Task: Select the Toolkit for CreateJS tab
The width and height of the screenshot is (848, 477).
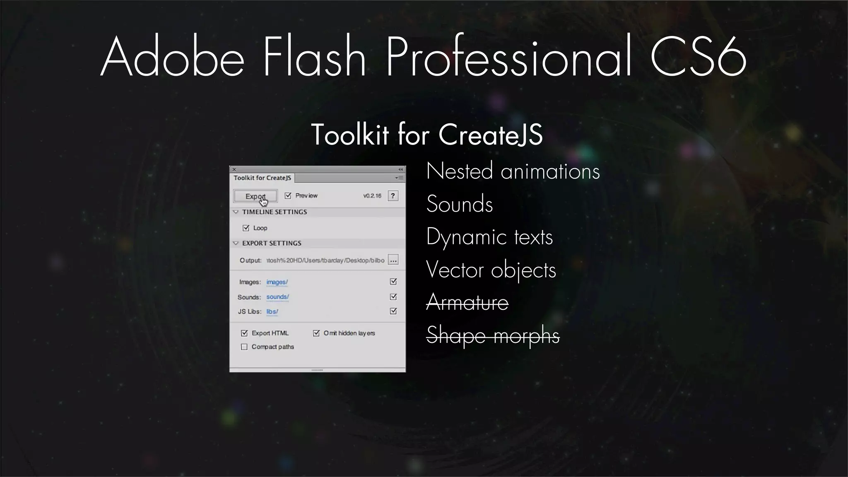Action: tap(263, 178)
